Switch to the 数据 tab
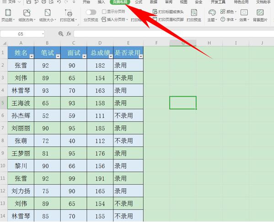Viewport: 274px width, 222px height. [154, 2]
